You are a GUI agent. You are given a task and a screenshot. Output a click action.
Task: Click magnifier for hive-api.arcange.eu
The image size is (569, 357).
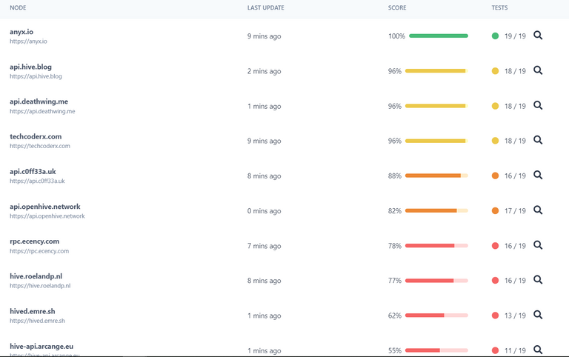(538, 350)
